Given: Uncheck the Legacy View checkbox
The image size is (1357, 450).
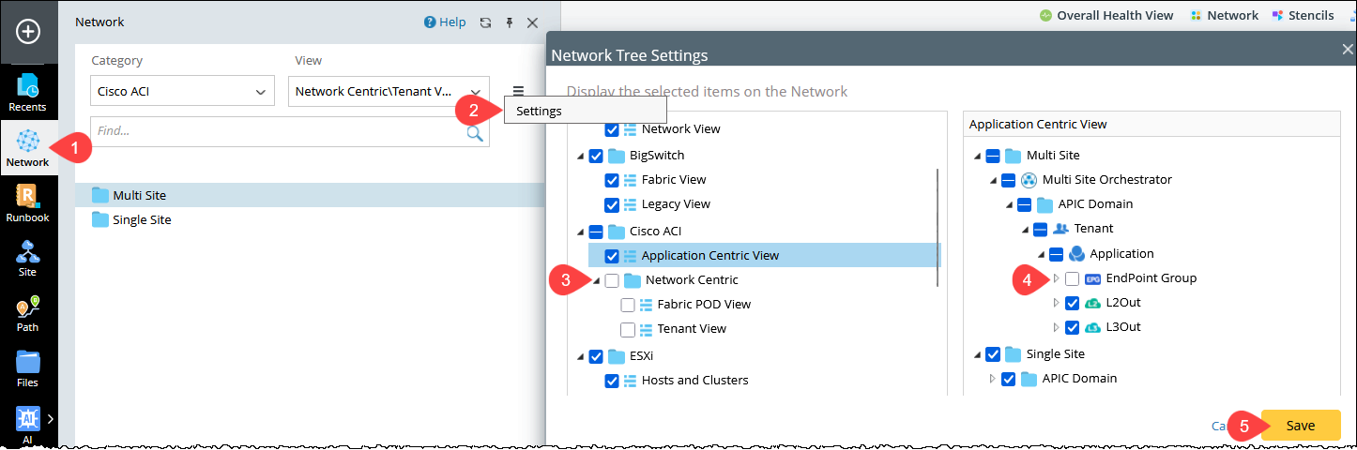Looking at the screenshot, I should click(612, 204).
